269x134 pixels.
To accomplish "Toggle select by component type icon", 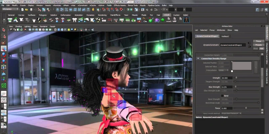I will (48, 10).
